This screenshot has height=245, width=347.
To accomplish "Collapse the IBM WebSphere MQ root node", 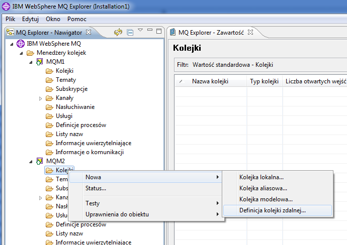I will pos(12,44).
